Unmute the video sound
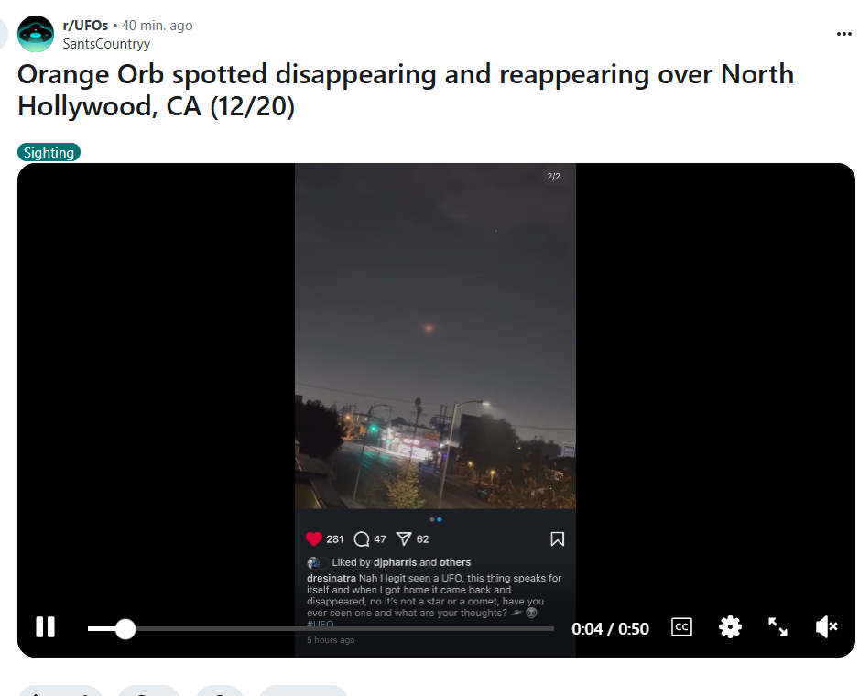The width and height of the screenshot is (859, 696). point(826,627)
